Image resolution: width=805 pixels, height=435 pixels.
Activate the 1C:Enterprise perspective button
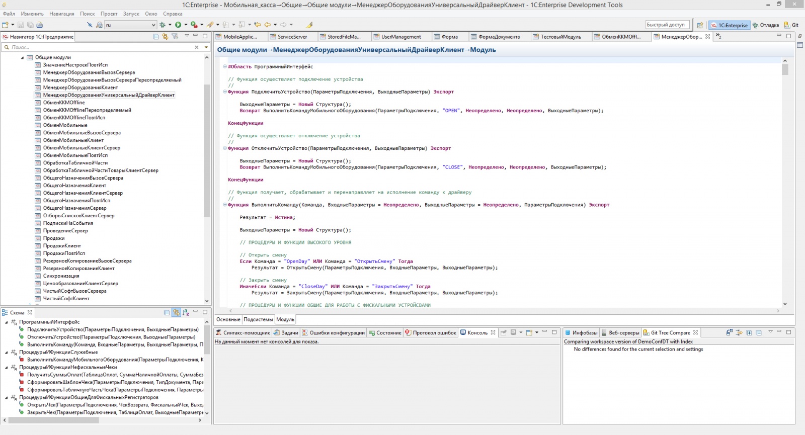point(729,25)
